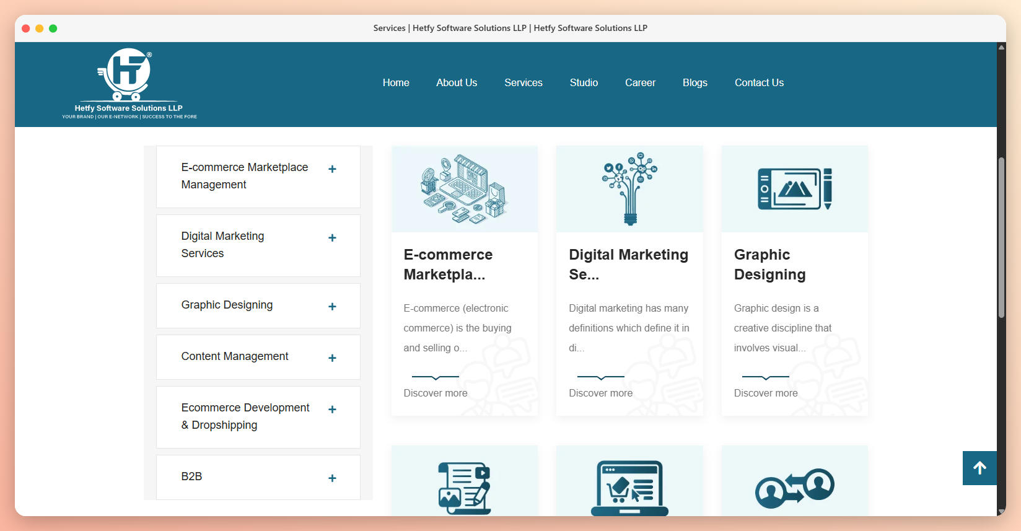
Task: Open the E-commerce Marketpla... card heading
Action: (448, 265)
